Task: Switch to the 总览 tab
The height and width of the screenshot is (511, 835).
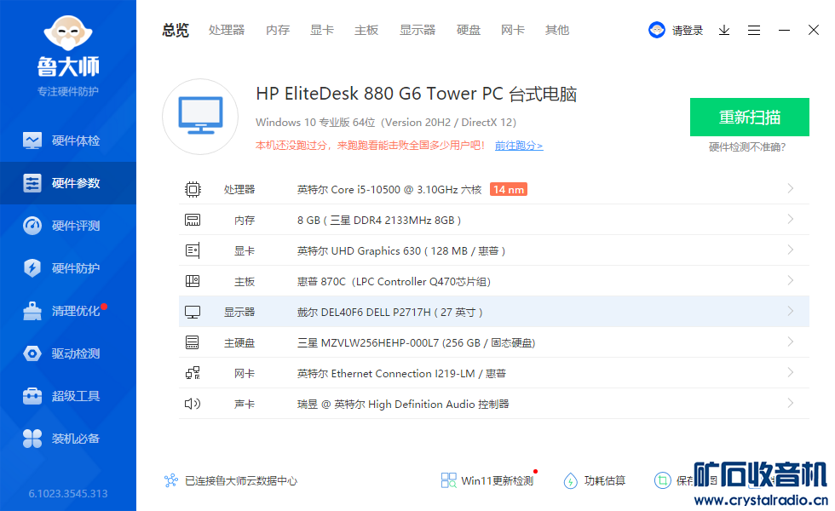Action: [x=176, y=31]
